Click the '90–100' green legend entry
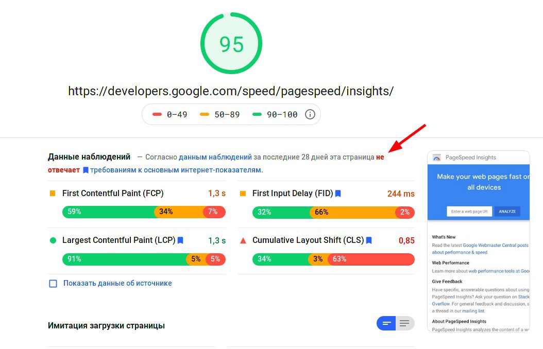Screen dimensions: 543x349 [x=275, y=114]
